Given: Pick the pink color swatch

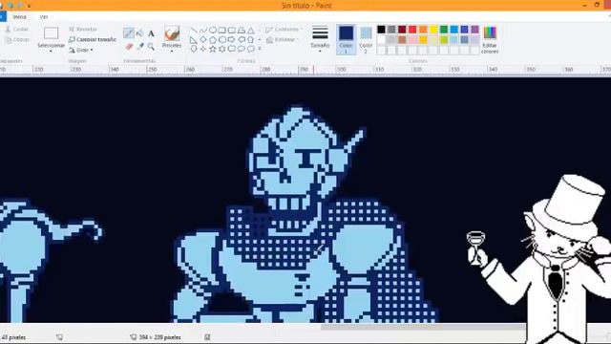Looking at the screenshot, I should pyautogui.click(x=412, y=39).
